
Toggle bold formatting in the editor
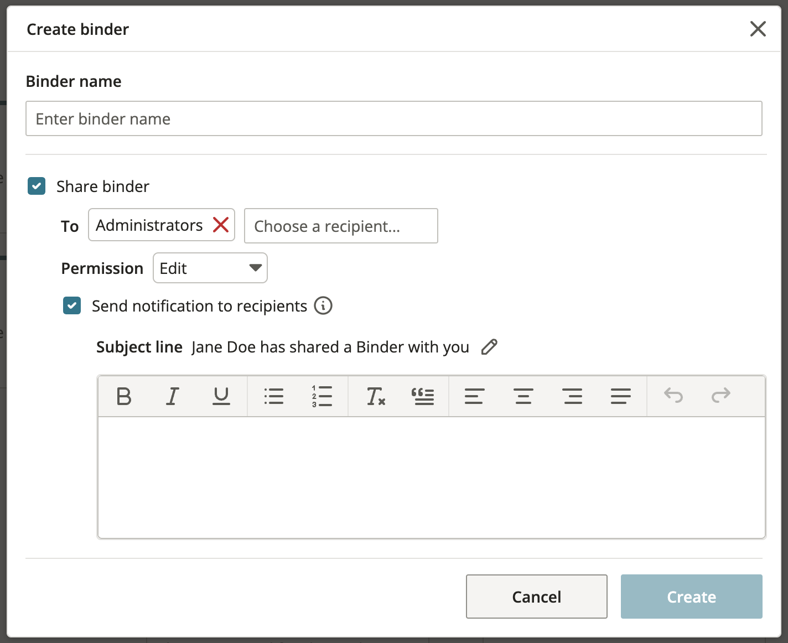click(x=124, y=396)
